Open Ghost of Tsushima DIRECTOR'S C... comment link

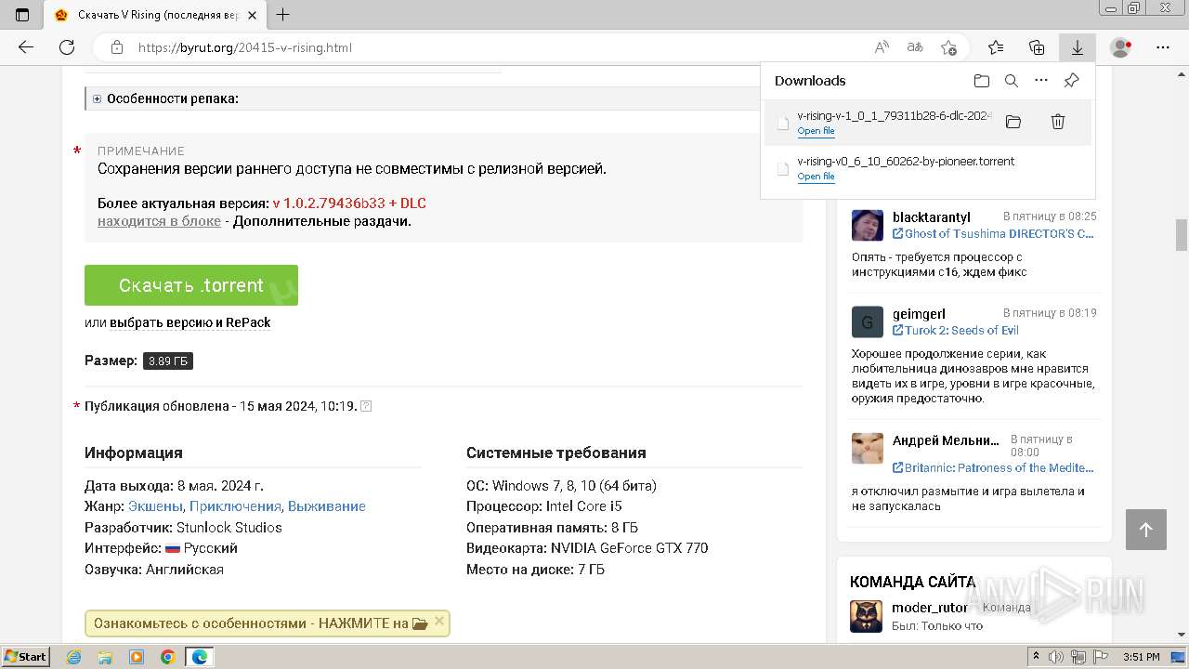993,233
